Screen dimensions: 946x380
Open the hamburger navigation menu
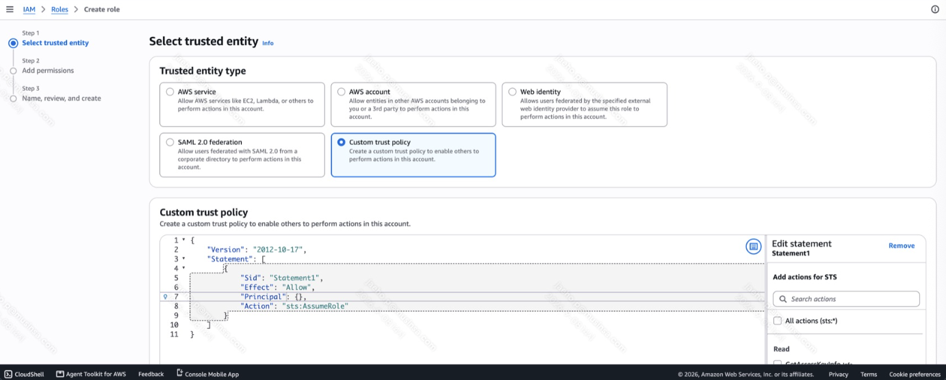(10, 10)
